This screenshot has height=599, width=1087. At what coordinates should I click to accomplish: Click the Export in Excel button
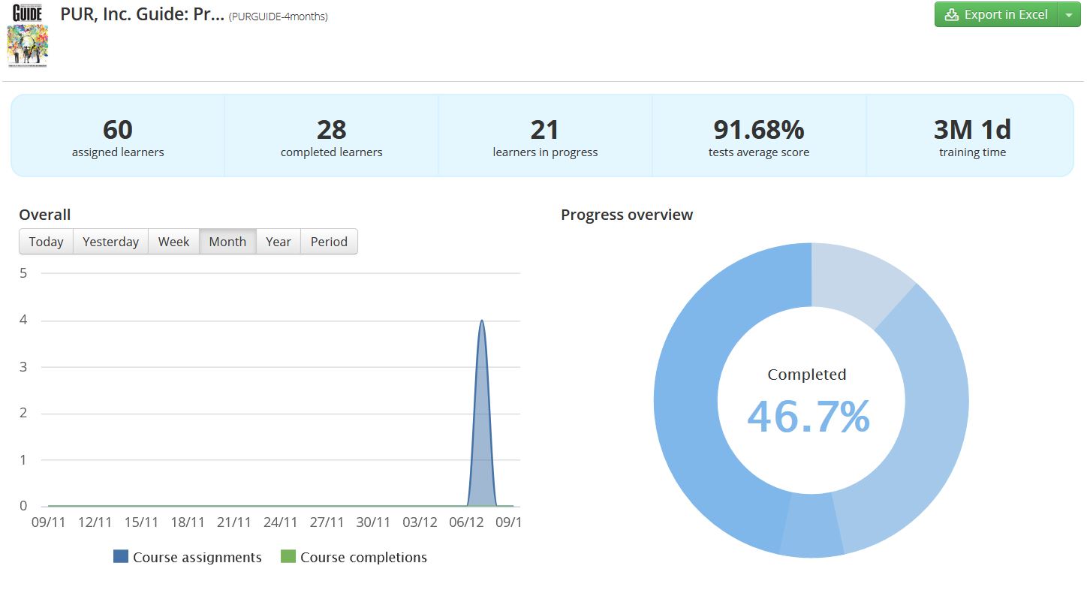[x=995, y=15]
